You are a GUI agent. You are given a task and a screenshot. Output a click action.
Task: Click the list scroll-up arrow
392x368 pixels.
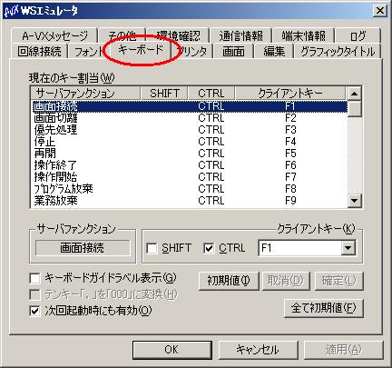[x=354, y=94]
